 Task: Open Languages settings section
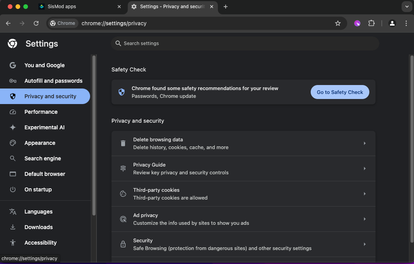45,212
